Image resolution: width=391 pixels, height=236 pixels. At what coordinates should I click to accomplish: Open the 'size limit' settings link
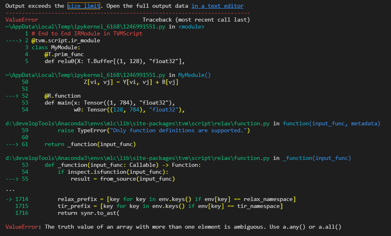(84, 6)
